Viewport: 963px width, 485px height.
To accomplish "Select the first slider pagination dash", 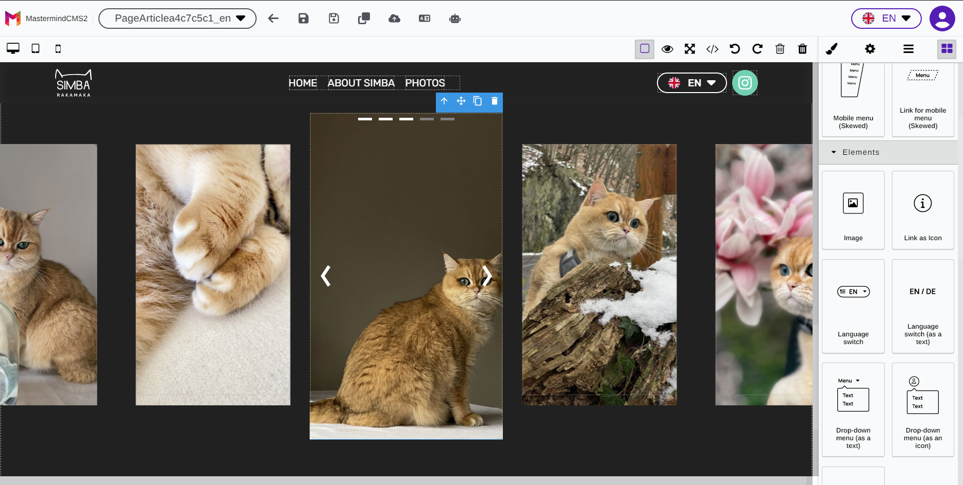I will [x=365, y=119].
